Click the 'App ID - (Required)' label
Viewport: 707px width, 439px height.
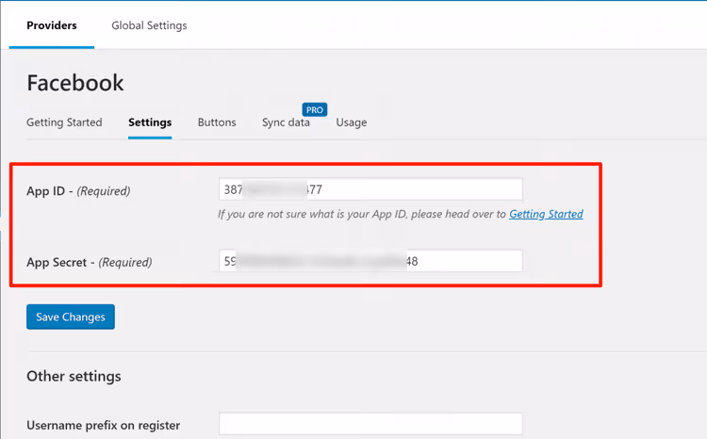tap(78, 190)
